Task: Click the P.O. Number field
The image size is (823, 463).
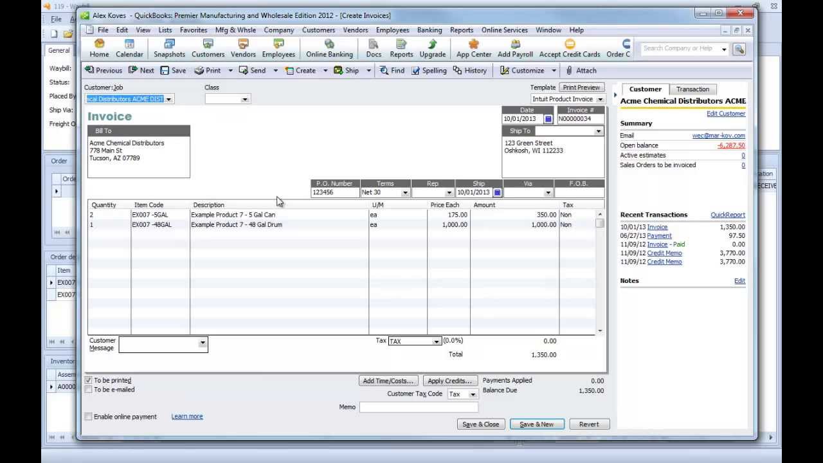Action: (335, 192)
